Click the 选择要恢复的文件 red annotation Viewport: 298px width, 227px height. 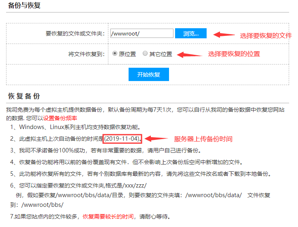coord(266,35)
